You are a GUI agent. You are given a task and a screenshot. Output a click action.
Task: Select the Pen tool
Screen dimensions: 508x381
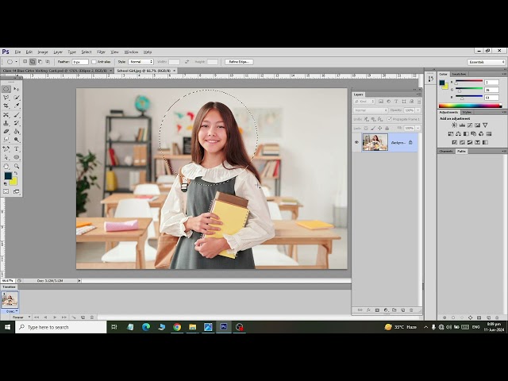(x=6, y=148)
